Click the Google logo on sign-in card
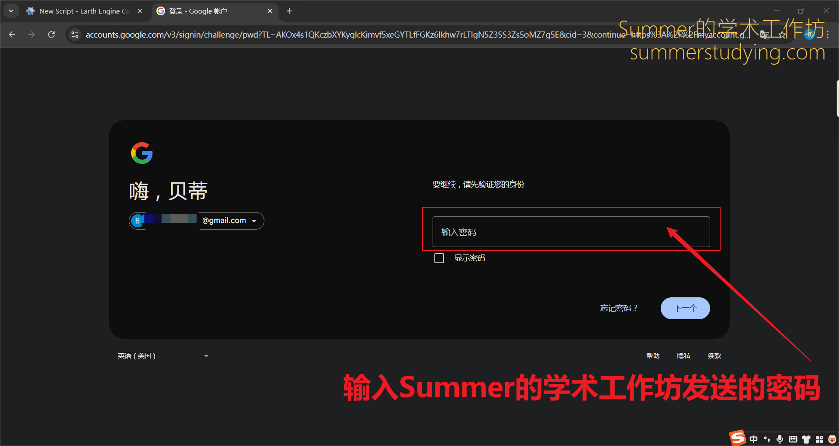The height and width of the screenshot is (446, 839). pos(142,153)
